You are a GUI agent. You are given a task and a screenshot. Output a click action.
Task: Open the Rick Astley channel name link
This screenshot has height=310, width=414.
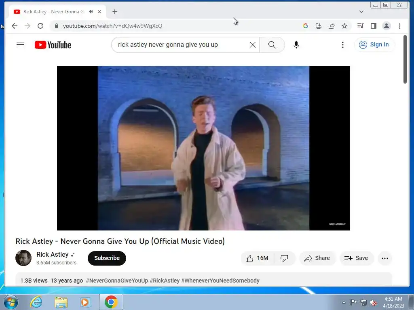point(52,254)
